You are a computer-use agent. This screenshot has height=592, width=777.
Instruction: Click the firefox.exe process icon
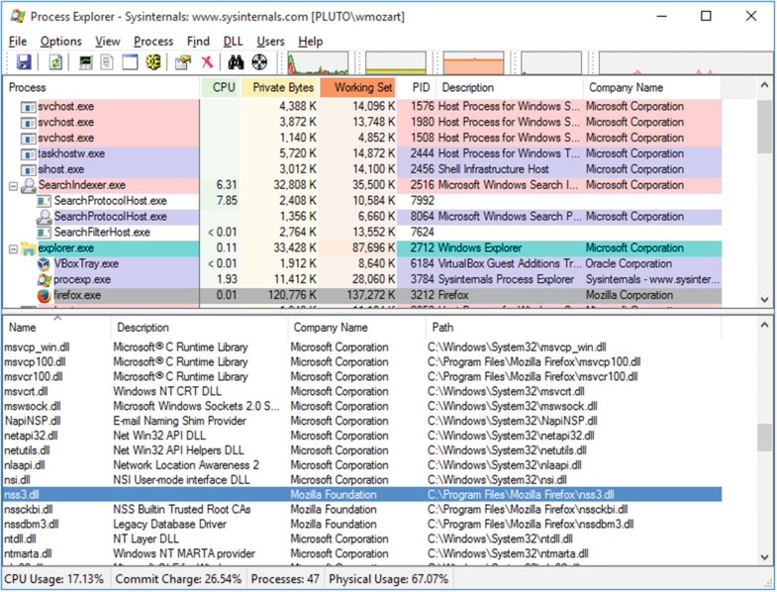(45, 295)
